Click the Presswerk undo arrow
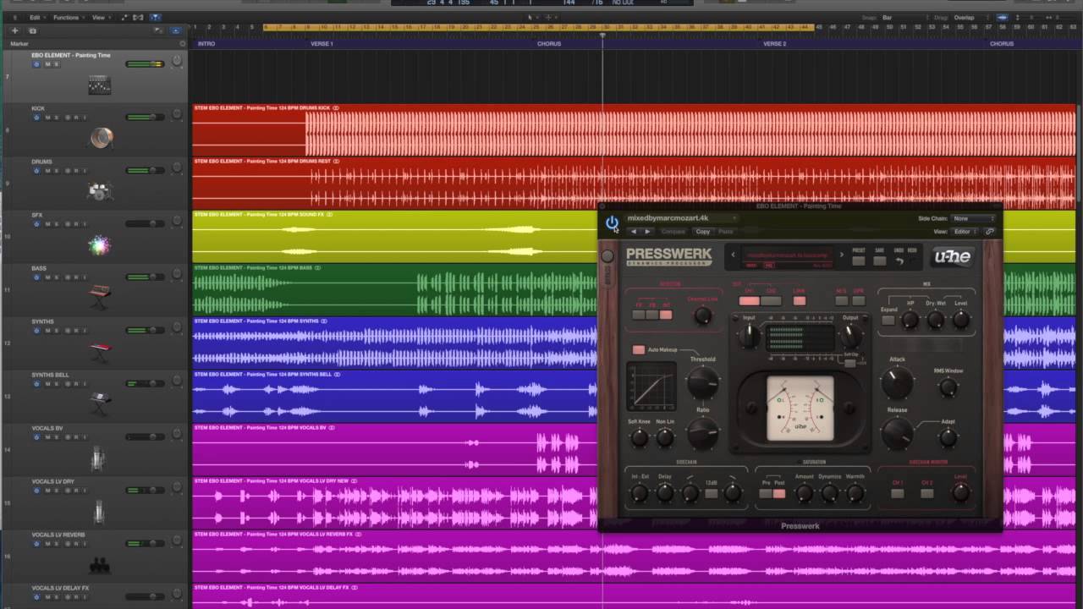Viewport: 1083px width, 609px height. tap(899, 261)
